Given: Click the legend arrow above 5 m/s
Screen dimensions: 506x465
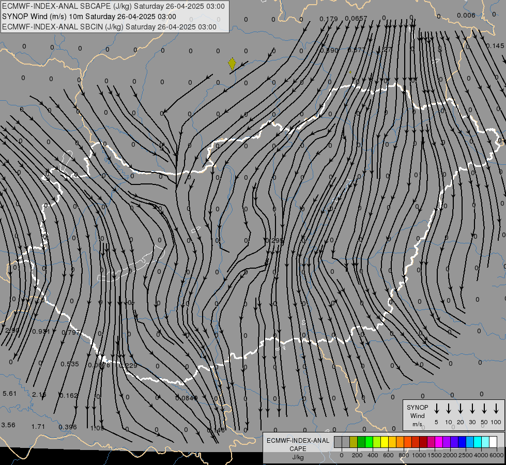Looking at the screenshot, I should click(x=436, y=409).
